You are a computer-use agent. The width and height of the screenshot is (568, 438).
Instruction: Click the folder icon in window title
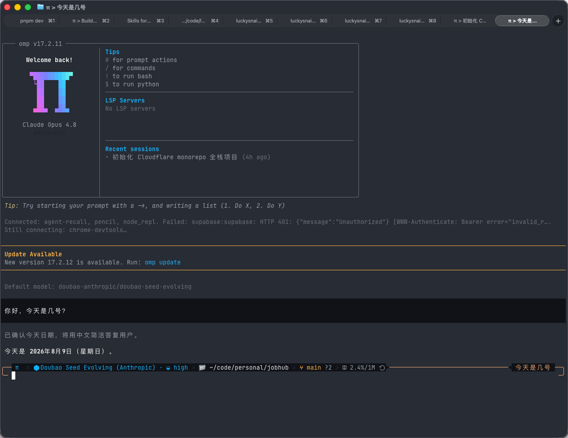40,7
